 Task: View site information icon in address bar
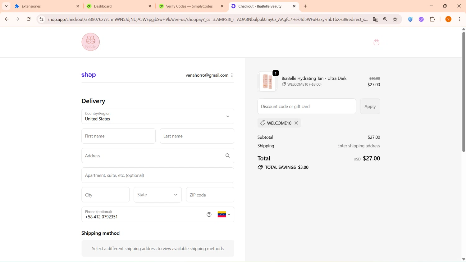point(41,19)
